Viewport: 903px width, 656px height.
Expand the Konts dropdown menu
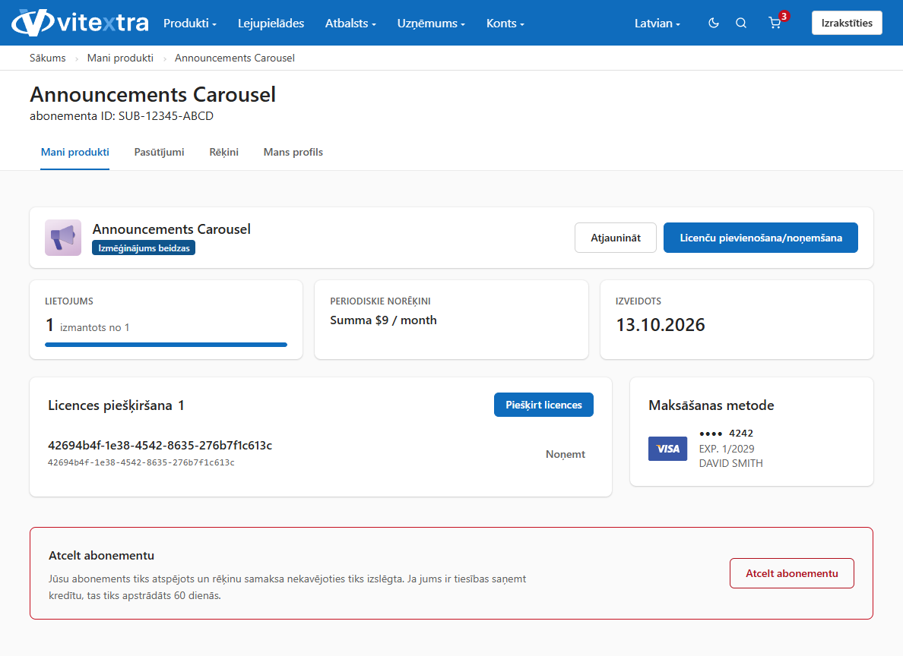click(505, 23)
